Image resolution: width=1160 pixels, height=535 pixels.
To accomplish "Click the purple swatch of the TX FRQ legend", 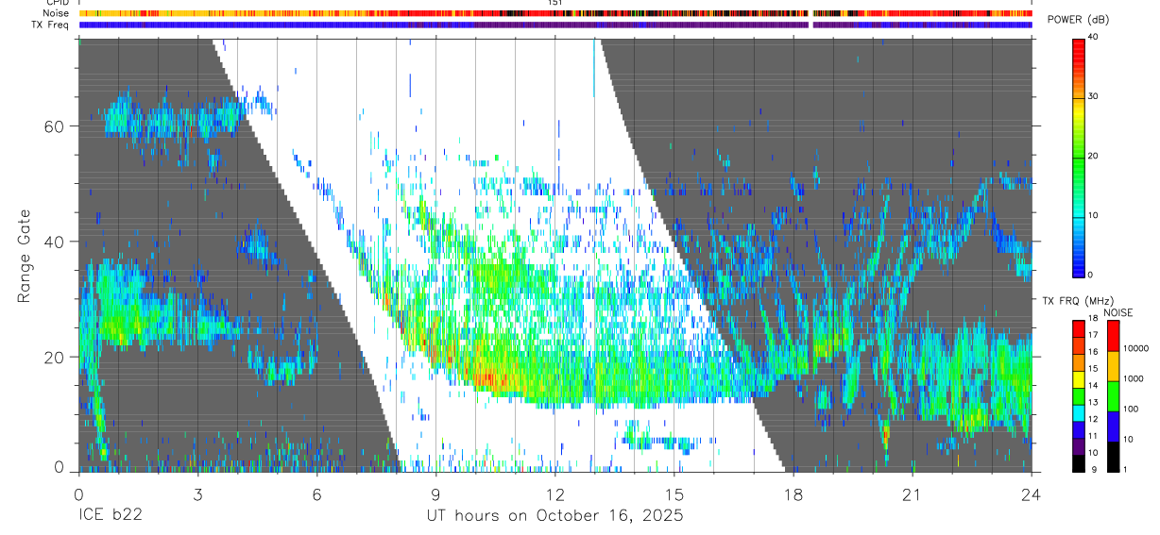I will (1078, 447).
